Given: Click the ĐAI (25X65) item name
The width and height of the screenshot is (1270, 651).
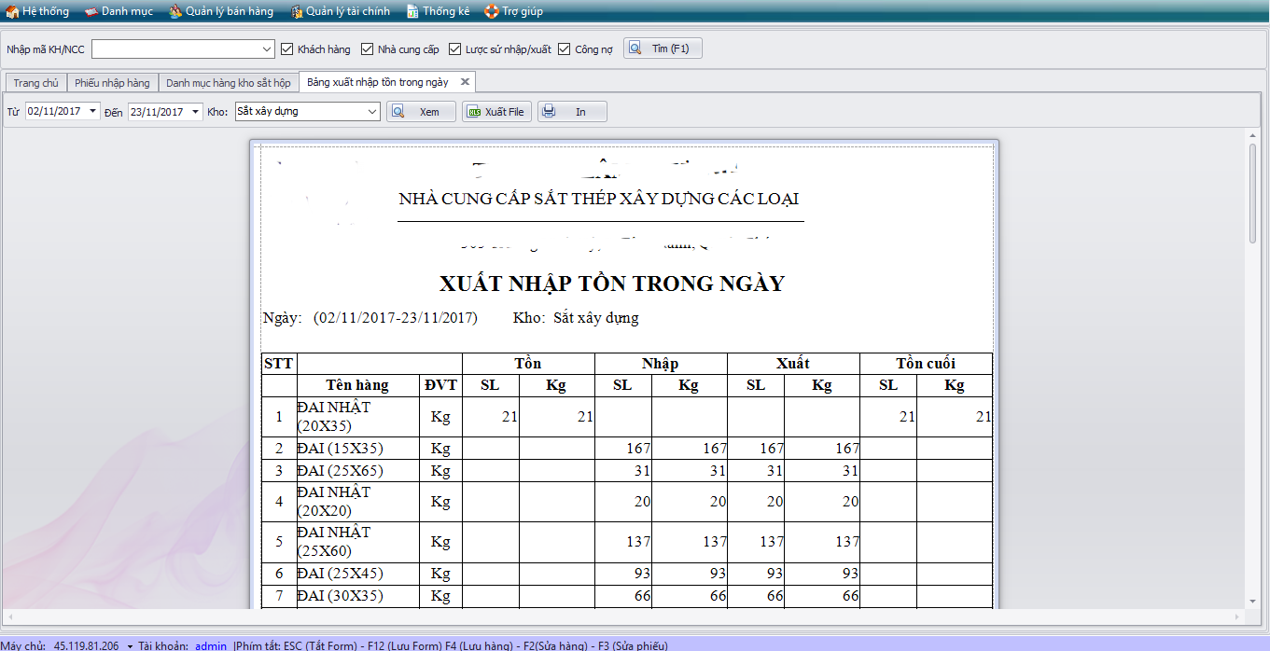Looking at the screenshot, I should 341,471.
